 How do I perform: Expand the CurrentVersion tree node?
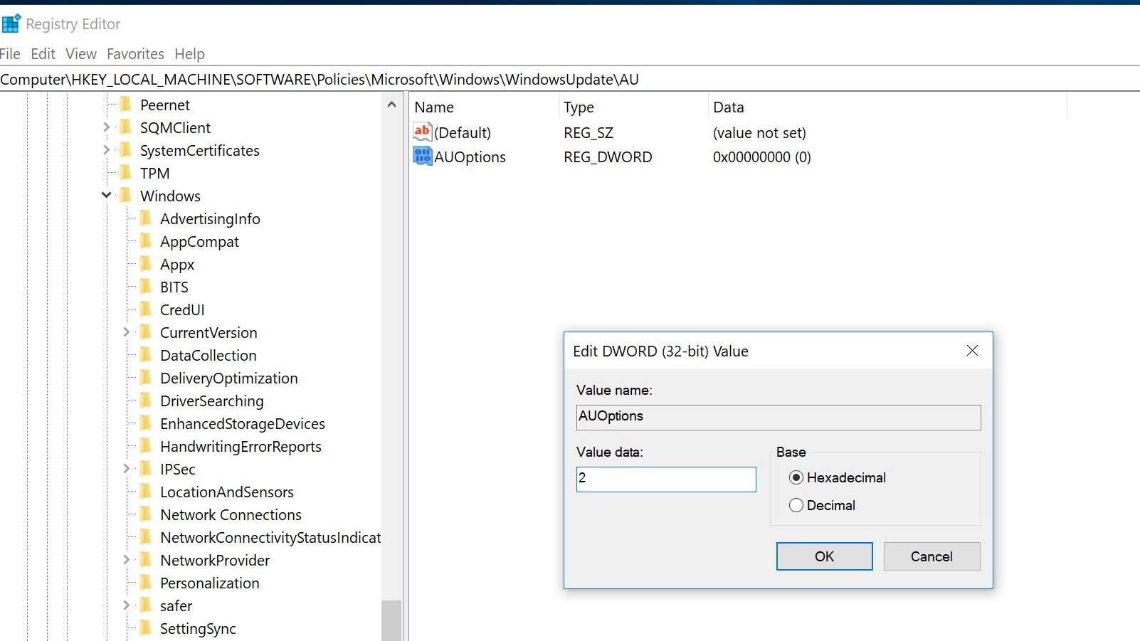[x=126, y=332]
